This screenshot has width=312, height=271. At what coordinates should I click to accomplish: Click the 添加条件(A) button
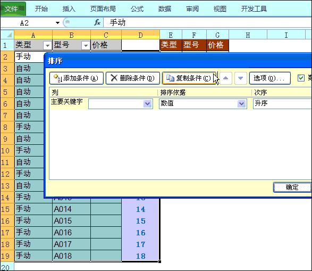coord(77,78)
